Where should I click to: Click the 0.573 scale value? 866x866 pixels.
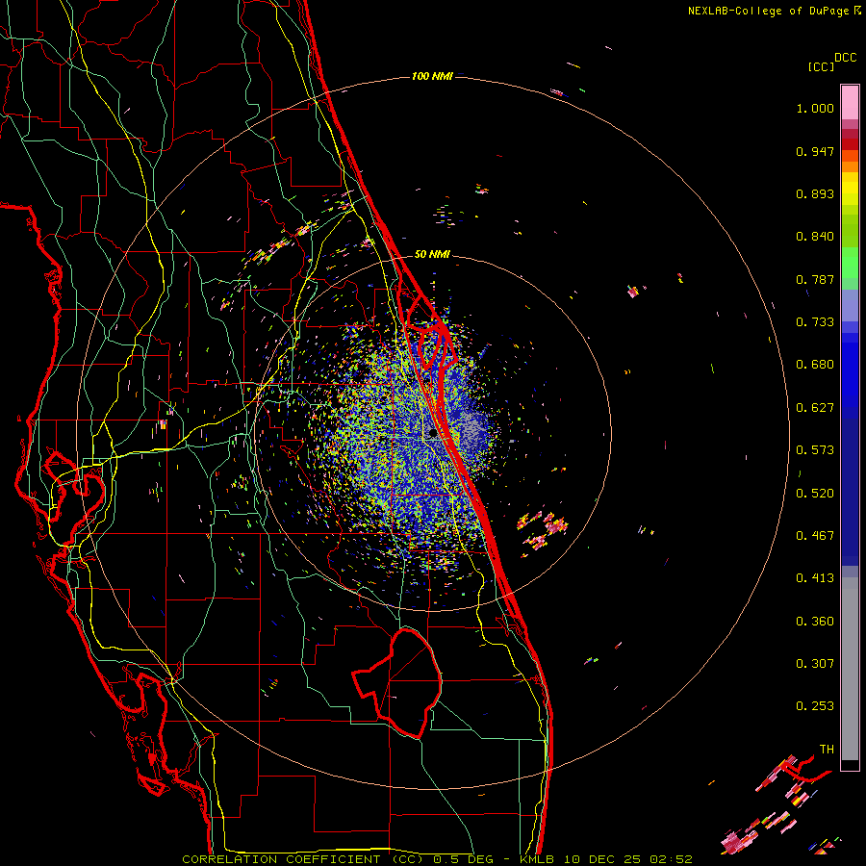coord(815,450)
